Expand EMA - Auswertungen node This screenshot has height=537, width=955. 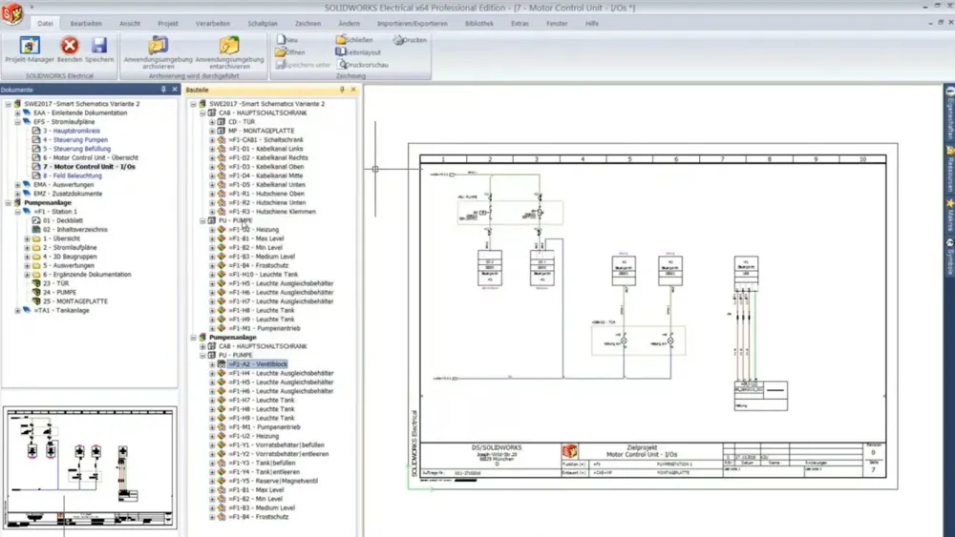point(17,185)
